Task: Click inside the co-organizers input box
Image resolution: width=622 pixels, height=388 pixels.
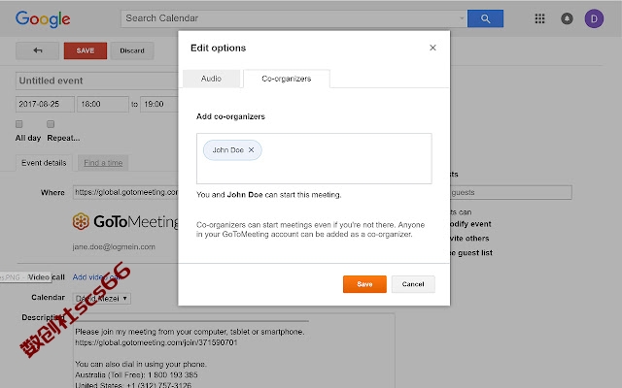Action: tap(314, 158)
